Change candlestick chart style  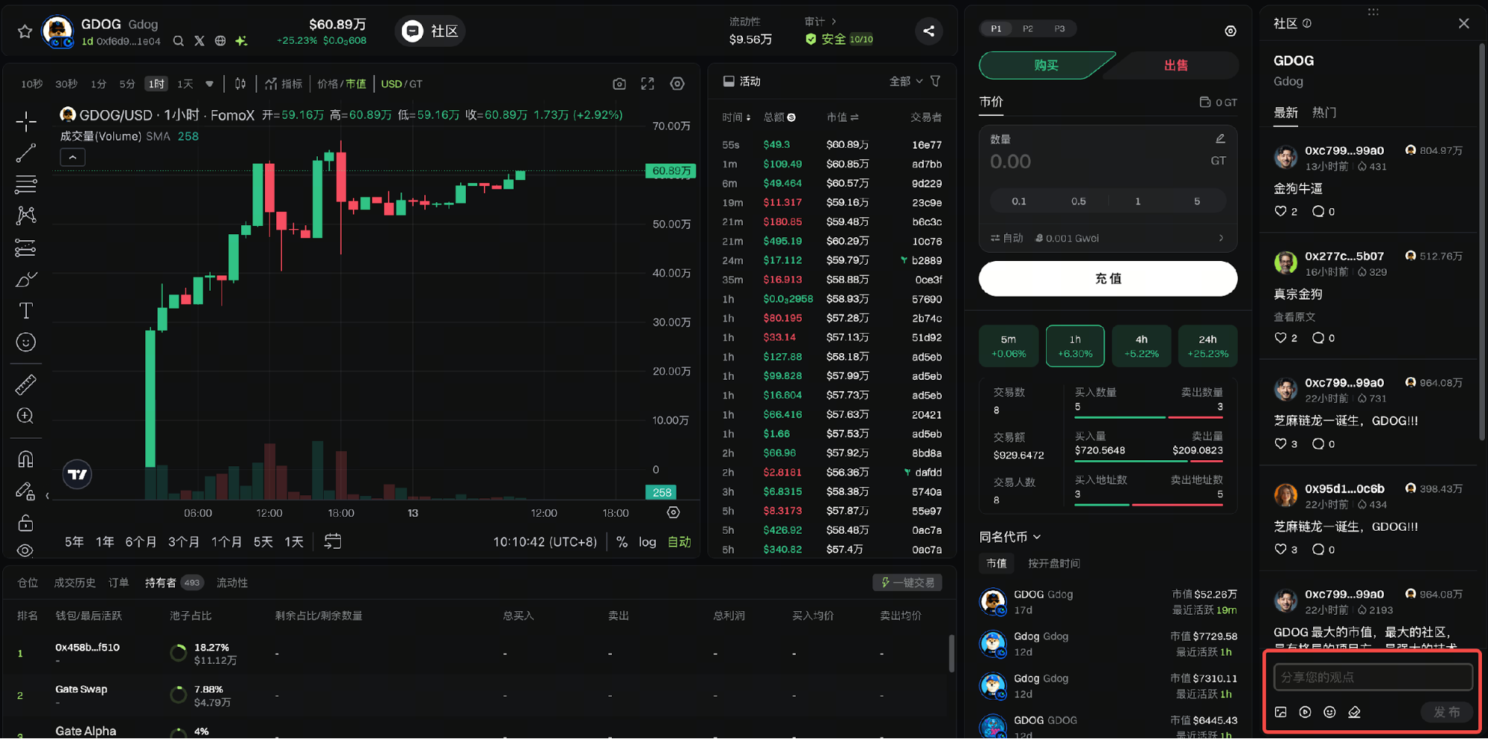click(240, 84)
